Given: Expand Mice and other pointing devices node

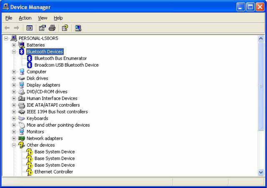Looking at the screenshot, I should (14, 125).
